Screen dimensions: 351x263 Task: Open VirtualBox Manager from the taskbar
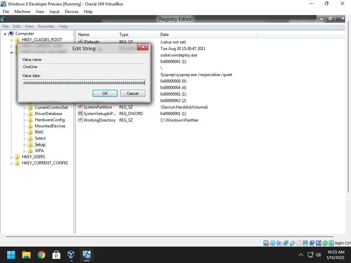click(71, 255)
